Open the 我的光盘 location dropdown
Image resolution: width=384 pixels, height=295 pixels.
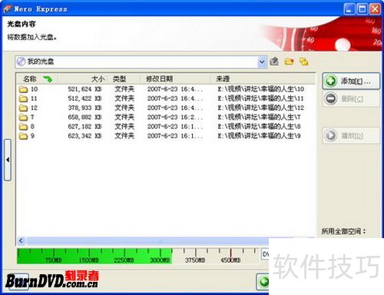click(x=261, y=62)
